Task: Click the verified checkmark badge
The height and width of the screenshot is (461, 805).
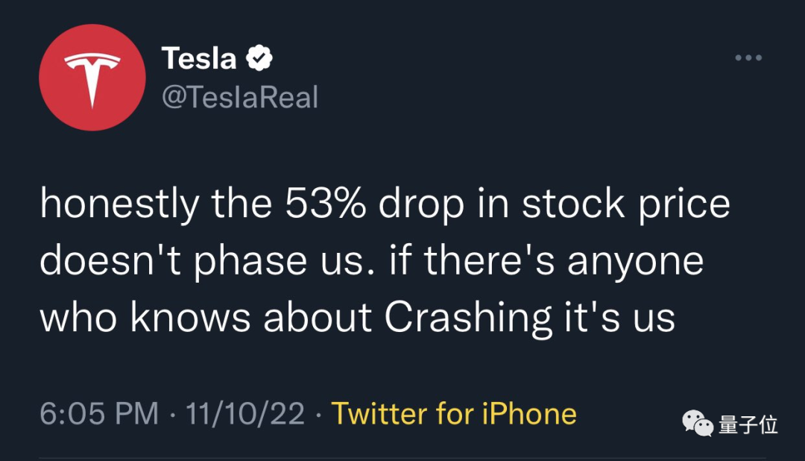Action: click(259, 58)
